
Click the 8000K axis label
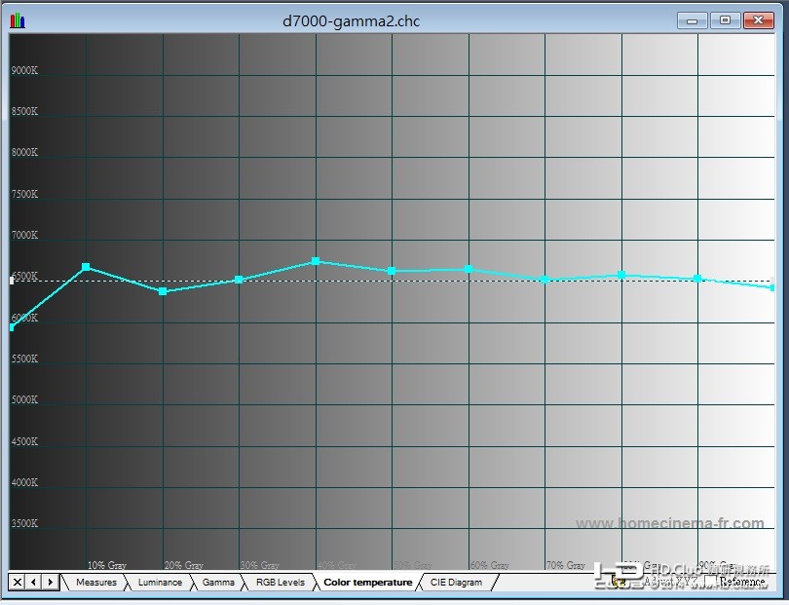[x=24, y=152]
